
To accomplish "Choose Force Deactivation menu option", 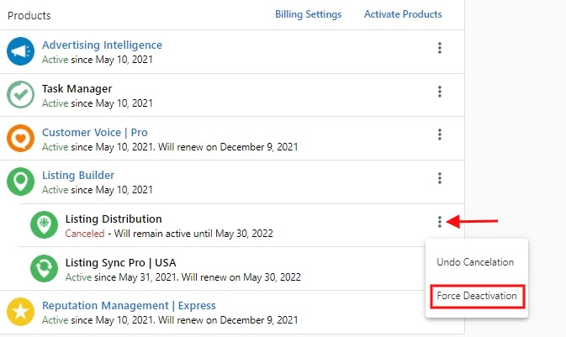I will 477,296.
